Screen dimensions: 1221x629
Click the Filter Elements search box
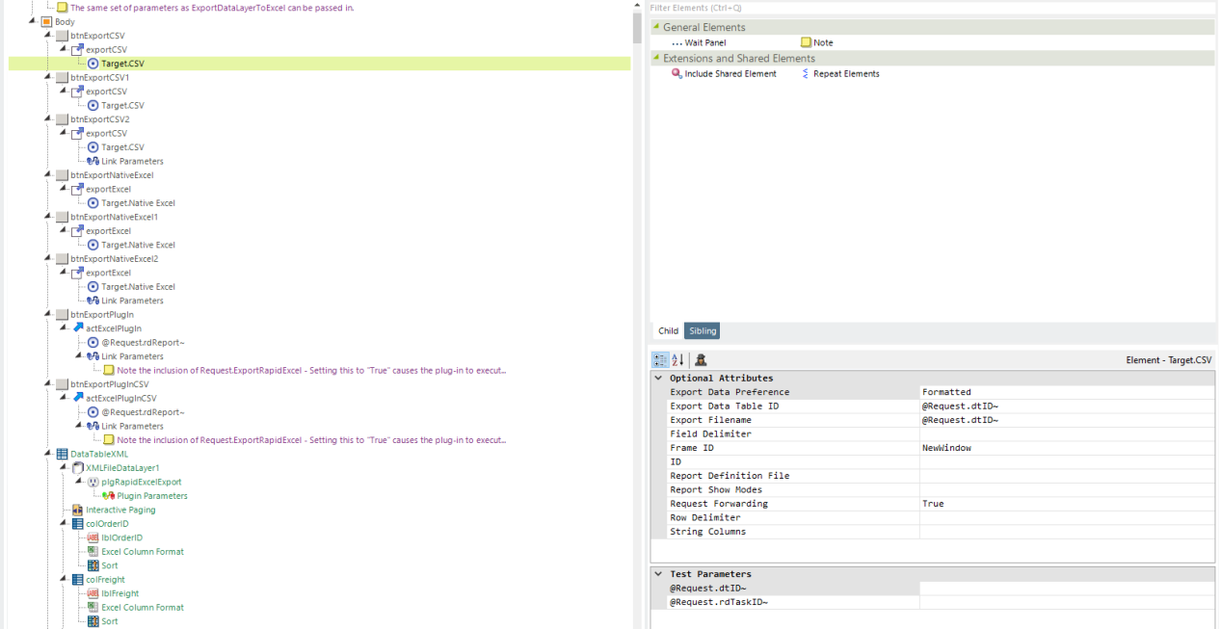932,8
